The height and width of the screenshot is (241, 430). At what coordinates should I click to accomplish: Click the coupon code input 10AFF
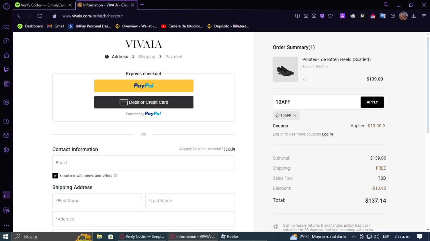pos(316,102)
